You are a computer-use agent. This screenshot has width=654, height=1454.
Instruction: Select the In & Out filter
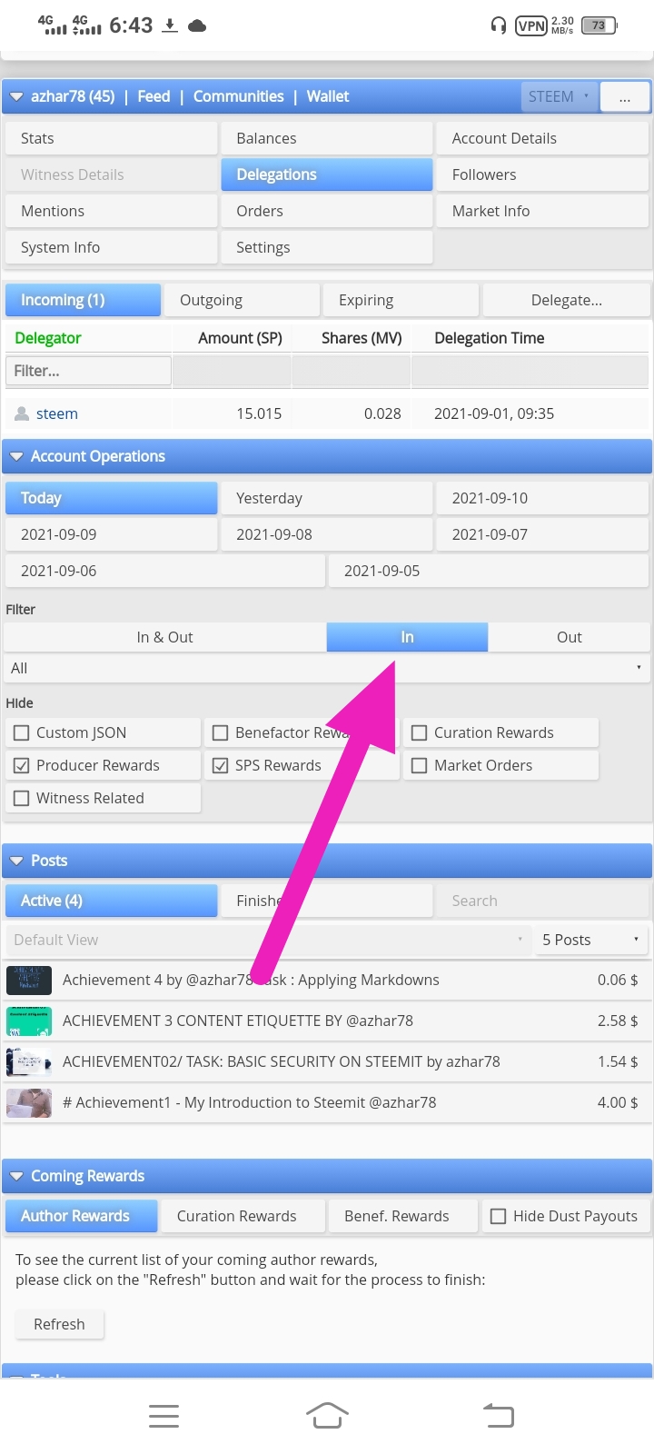pos(164,637)
